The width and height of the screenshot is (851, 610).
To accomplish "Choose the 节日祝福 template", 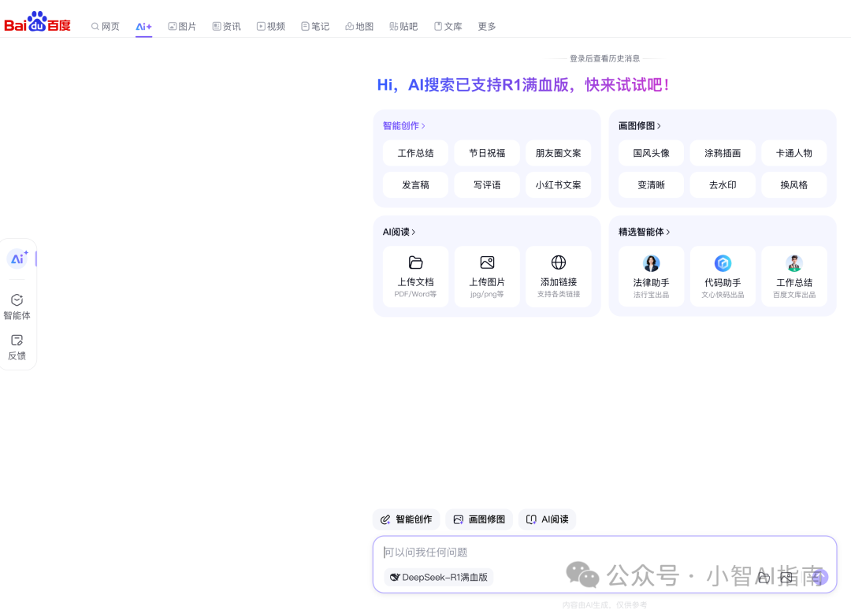I will click(x=488, y=153).
